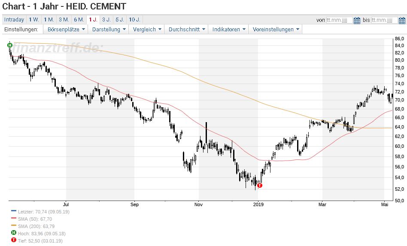This screenshot has height=246, width=407.
Task: Click the green H high marker on chart
Action: coord(9,45)
